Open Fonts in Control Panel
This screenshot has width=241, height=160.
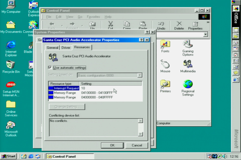[165, 46]
